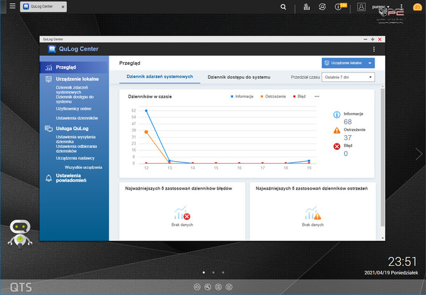This screenshot has width=426, height=295.
Task: Click the QTS logo in bottom bar
Action: coord(21,287)
